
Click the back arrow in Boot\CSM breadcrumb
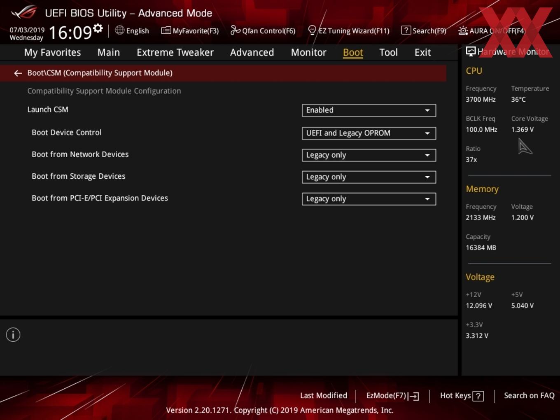(x=18, y=73)
